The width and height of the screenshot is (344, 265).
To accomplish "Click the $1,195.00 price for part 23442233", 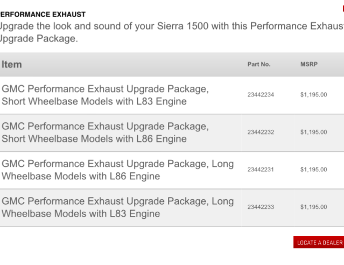I will [x=313, y=207].
